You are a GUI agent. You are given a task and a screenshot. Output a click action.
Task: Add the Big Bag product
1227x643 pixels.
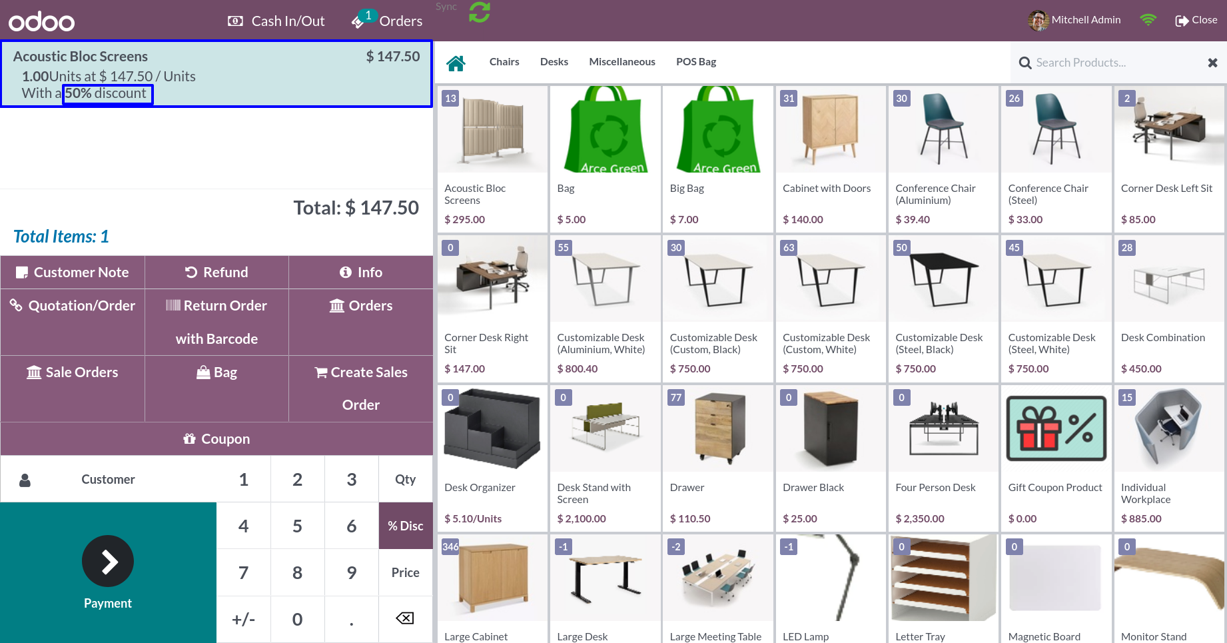[717, 159]
